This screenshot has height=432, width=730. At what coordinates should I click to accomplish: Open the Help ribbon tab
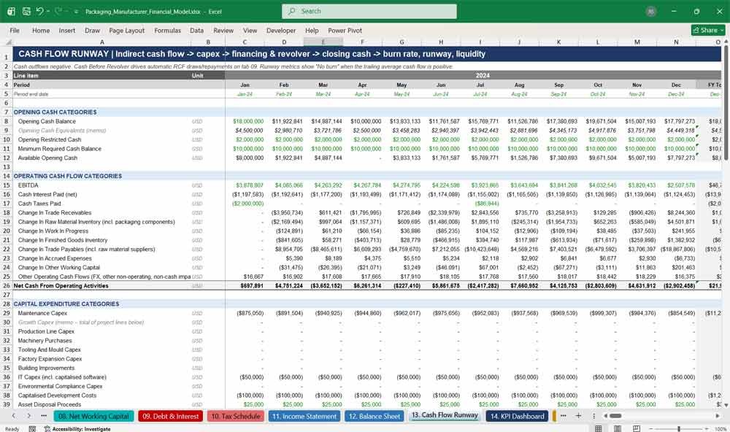click(312, 30)
